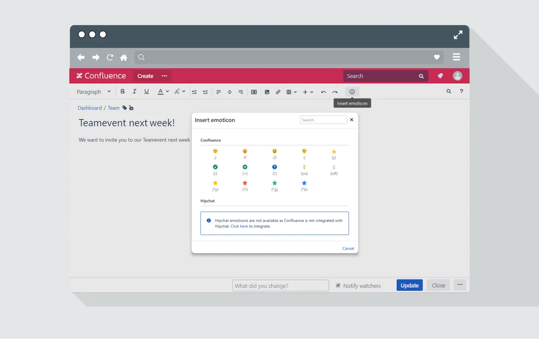Viewport: 539px width, 339px height.
Task: Align text right in the toolbar
Action: [x=241, y=92]
